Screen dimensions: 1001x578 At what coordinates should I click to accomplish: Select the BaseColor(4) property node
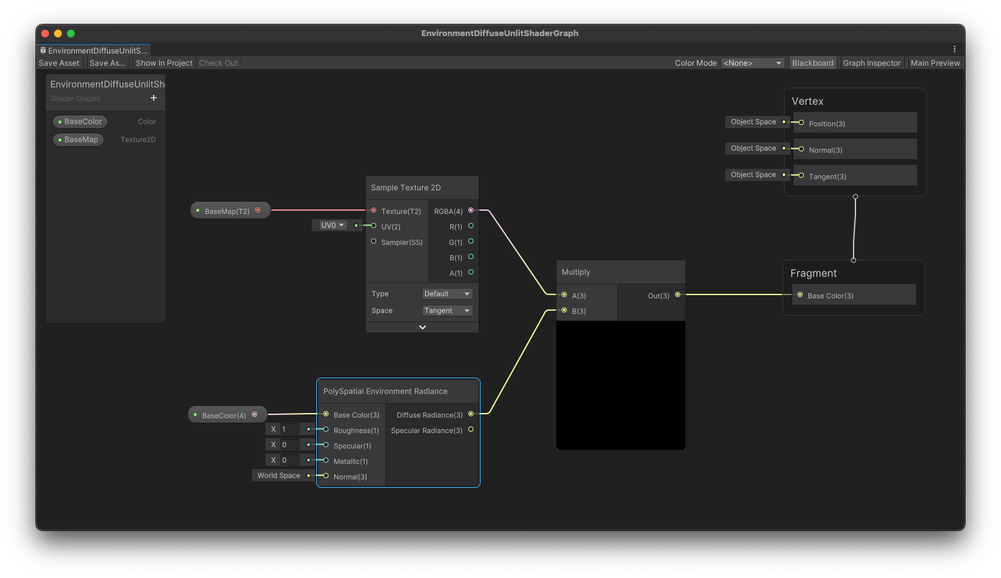[226, 415]
